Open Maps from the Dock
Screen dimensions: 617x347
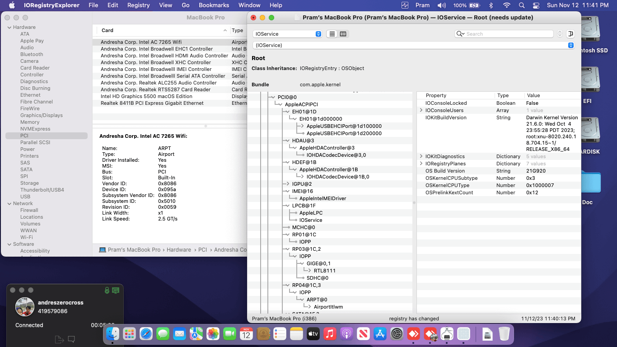tap(196, 334)
